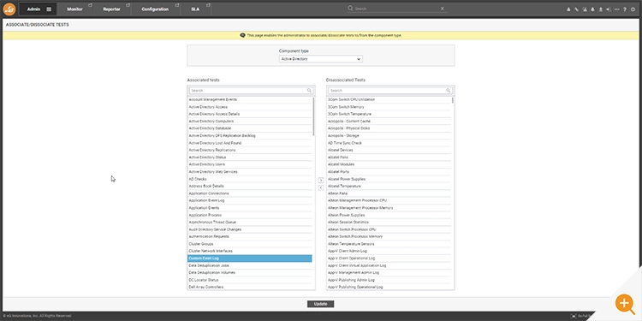Switch to the Admin tab
Viewport: 642px width, 321px height.
click(x=34, y=9)
